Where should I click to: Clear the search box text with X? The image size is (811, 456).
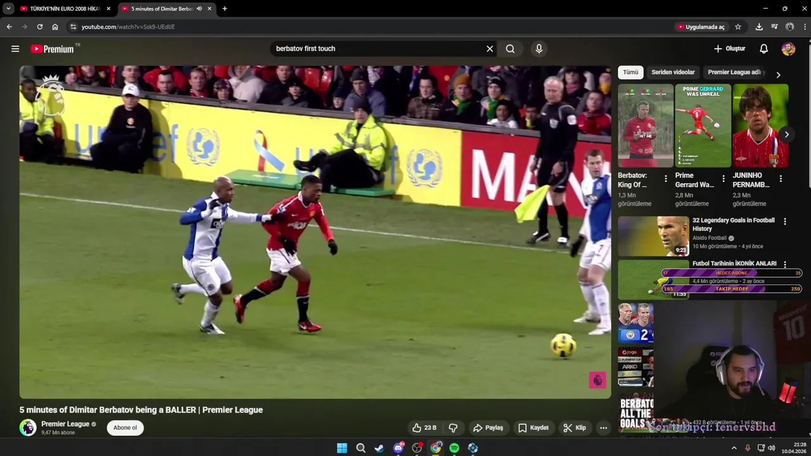490,49
